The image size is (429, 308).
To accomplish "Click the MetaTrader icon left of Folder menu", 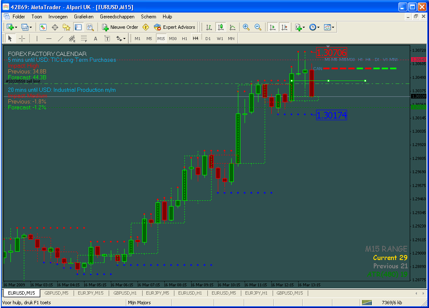I will coord(7,17).
